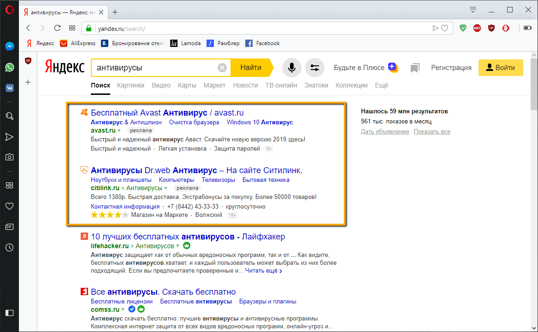Click the Показать все link
Screen dimensions: 538x332
(x=432, y=132)
